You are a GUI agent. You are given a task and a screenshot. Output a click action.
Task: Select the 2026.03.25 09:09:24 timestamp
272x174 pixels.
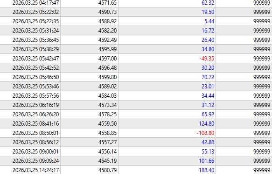tap(36, 161)
